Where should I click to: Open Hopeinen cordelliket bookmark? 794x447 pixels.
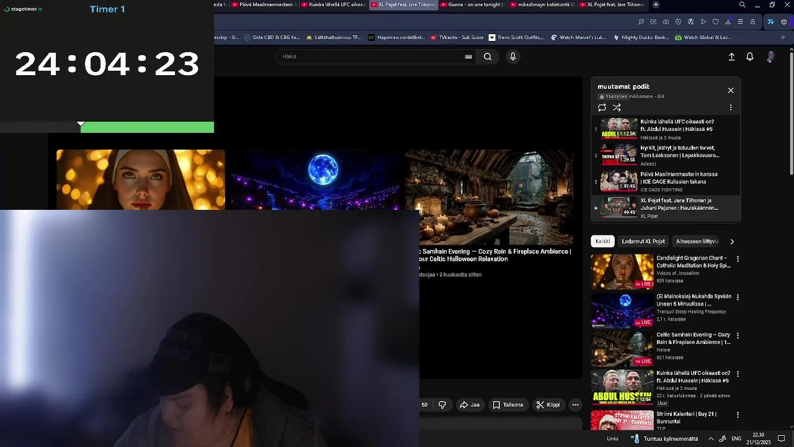point(396,37)
